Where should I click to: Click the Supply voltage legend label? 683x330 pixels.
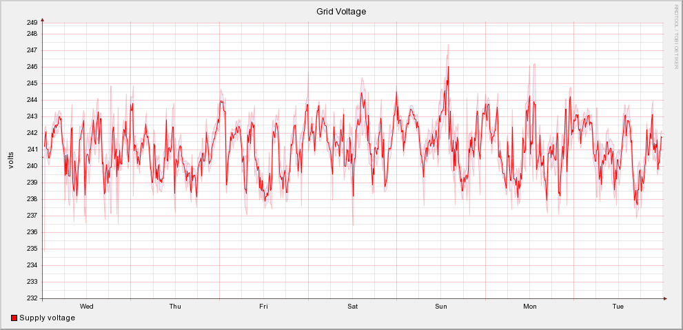click(47, 318)
